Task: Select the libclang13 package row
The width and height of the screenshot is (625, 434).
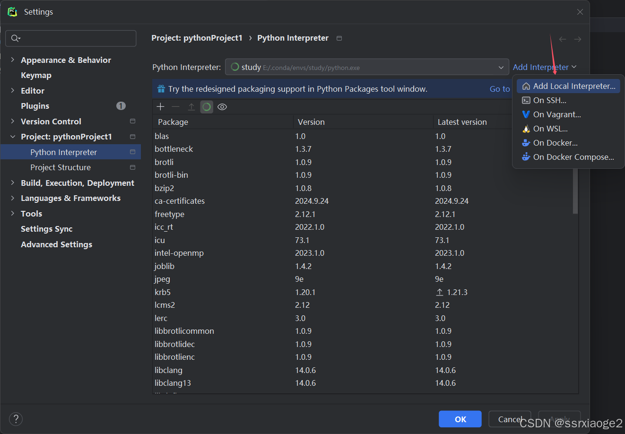Action: [363, 383]
